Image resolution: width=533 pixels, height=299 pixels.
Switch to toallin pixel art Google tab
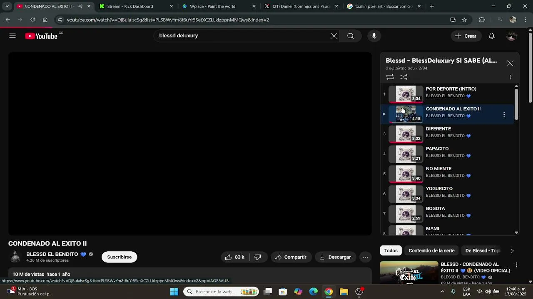(384, 6)
